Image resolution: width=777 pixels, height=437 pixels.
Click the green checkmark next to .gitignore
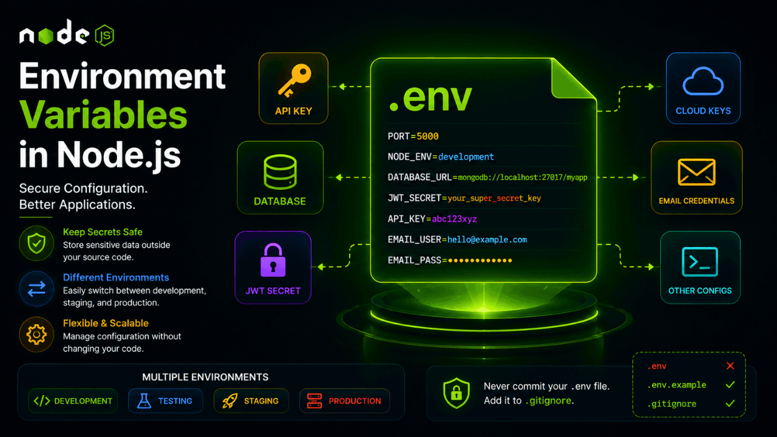click(730, 404)
